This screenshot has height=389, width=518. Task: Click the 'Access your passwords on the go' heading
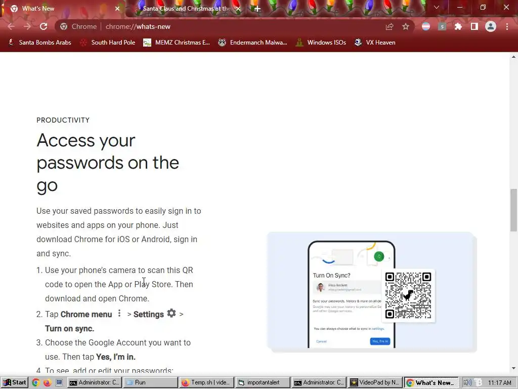(x=108, y=163)
